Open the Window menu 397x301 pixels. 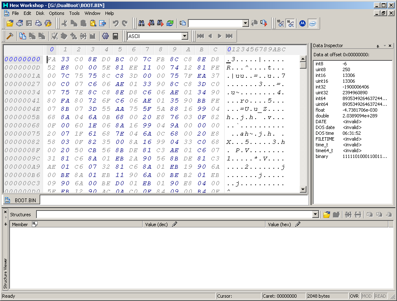92,13
